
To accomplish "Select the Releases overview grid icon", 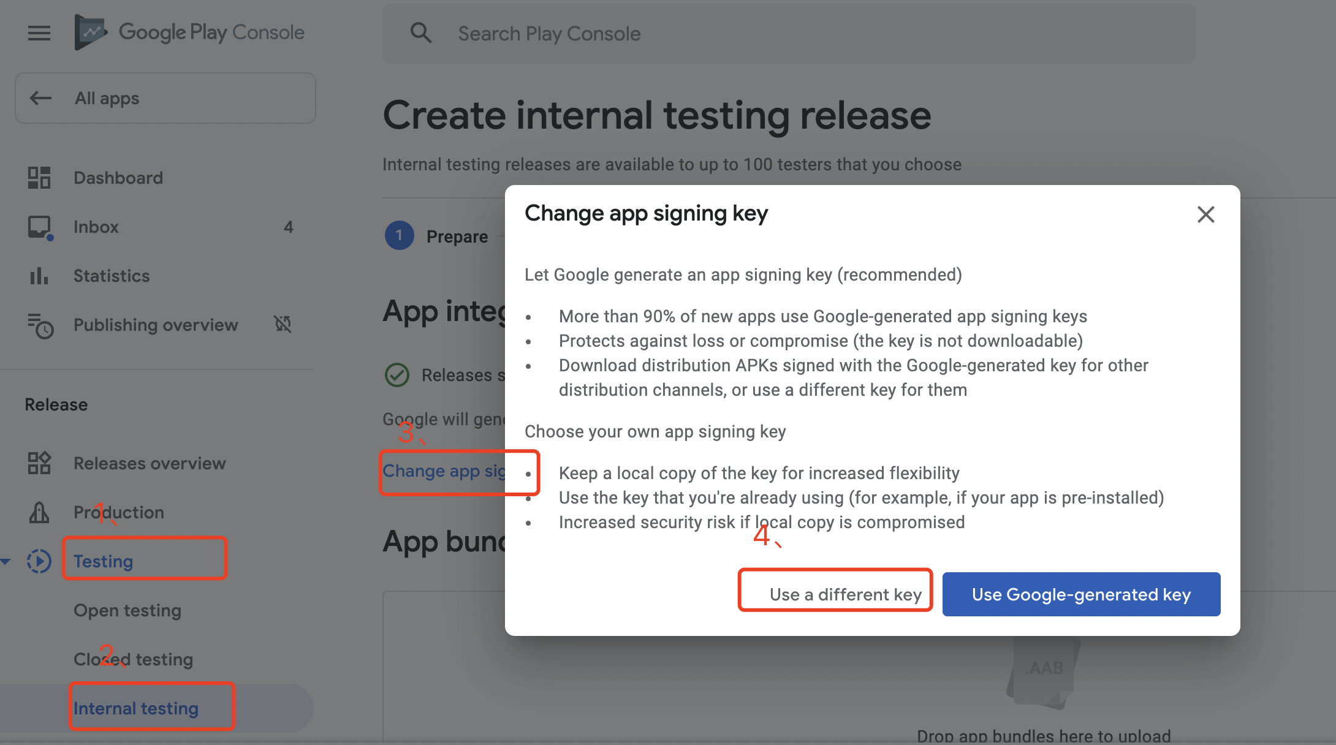I will pos(39,463).
